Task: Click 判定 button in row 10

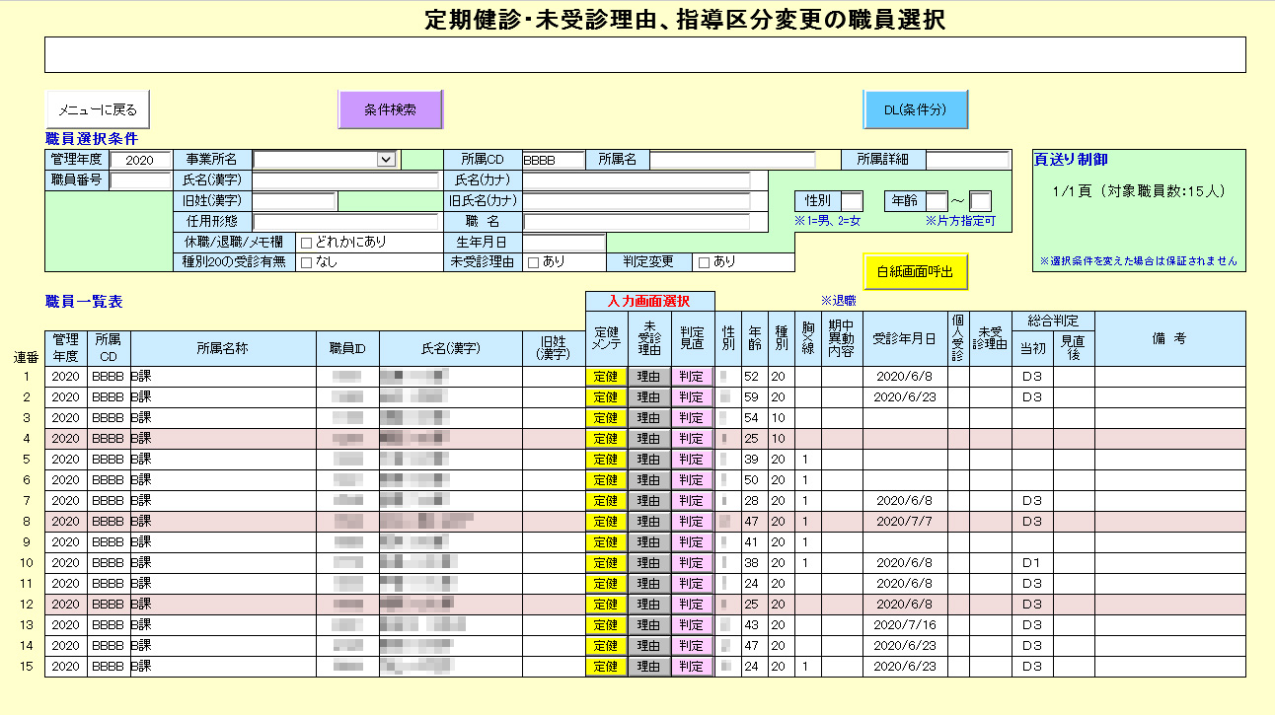Action: pos(692,563)
